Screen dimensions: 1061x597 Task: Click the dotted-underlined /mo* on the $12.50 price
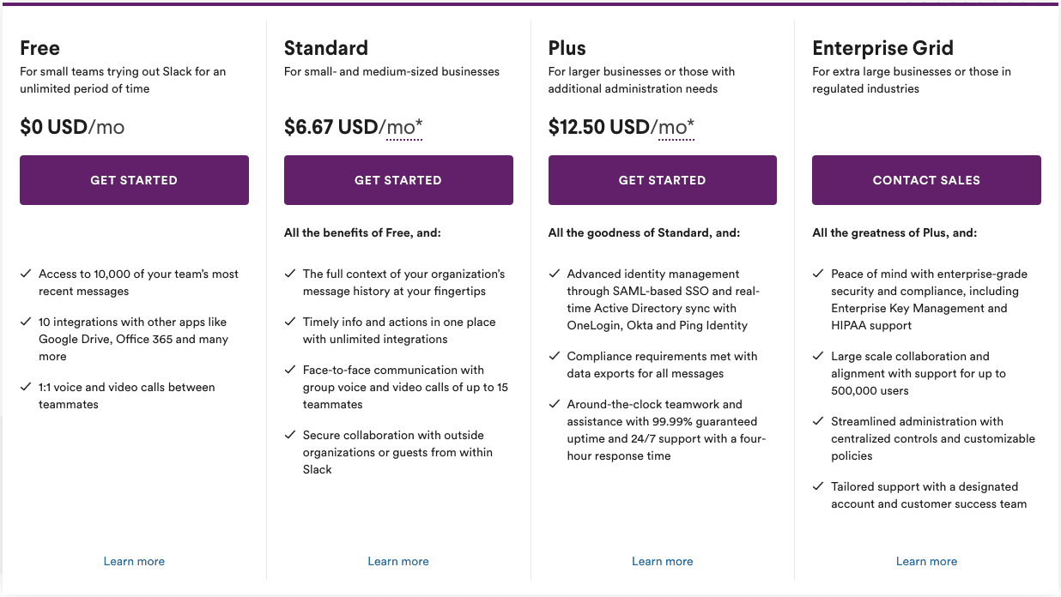[x=675, y=128]
